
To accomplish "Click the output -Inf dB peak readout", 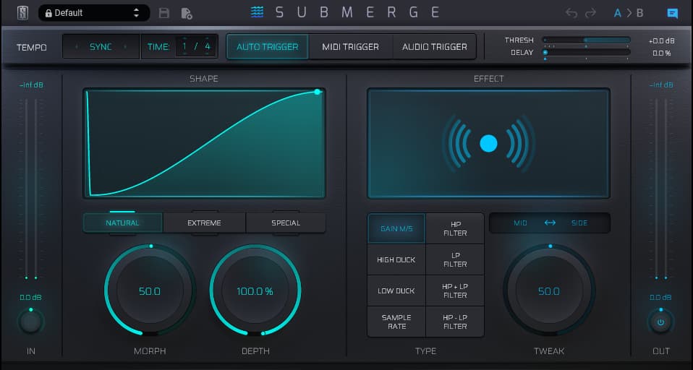I will tap(661, 85).
